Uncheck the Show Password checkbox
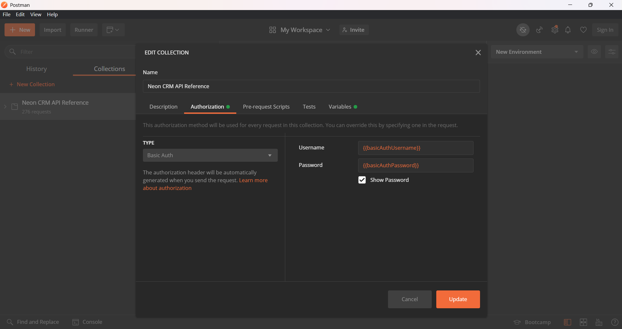 pyautogui.click(x=362, y=180)
